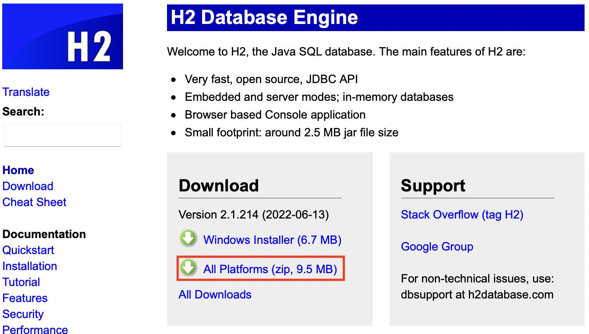The image size is (589, 334).
Task: Click the green download icon beside All Platforms
Action: point(188,268)
